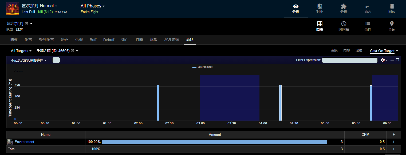Click the 排名 rankings icon
Screen dimensions: 406x155
point(368,9)
